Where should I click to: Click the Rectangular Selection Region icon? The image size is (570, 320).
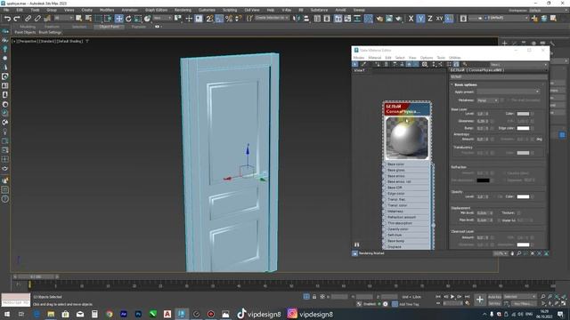click(x=99, y=19)
